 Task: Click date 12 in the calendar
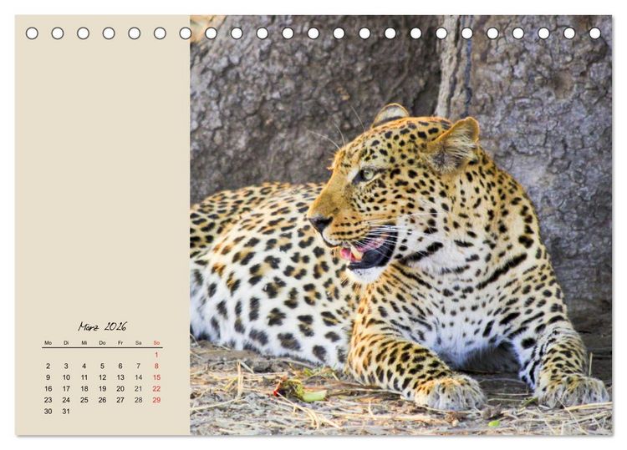point(102,377)
